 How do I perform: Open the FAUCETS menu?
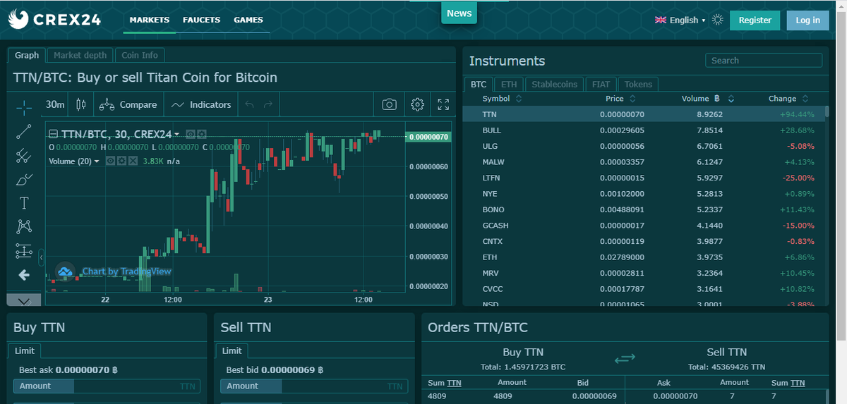tap(202, 20)
